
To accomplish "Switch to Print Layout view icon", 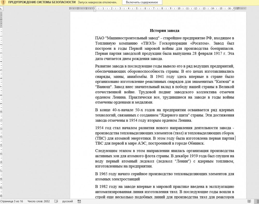I will (x=258, y=201).
